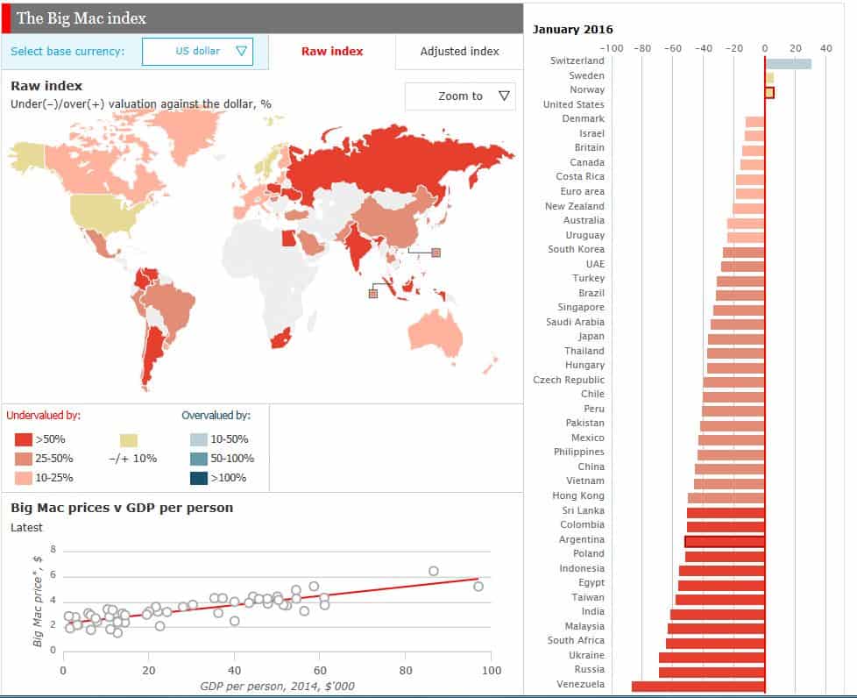
Task: Click the yellow -/+ 10% legend swatch
Action: (x=129, y=439)
